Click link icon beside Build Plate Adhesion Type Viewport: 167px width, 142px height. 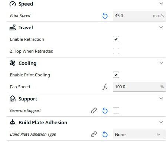click(x=94, y=134)
